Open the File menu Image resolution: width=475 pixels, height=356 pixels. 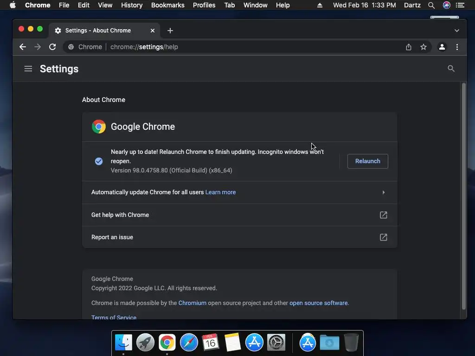(x=64, y=5)
